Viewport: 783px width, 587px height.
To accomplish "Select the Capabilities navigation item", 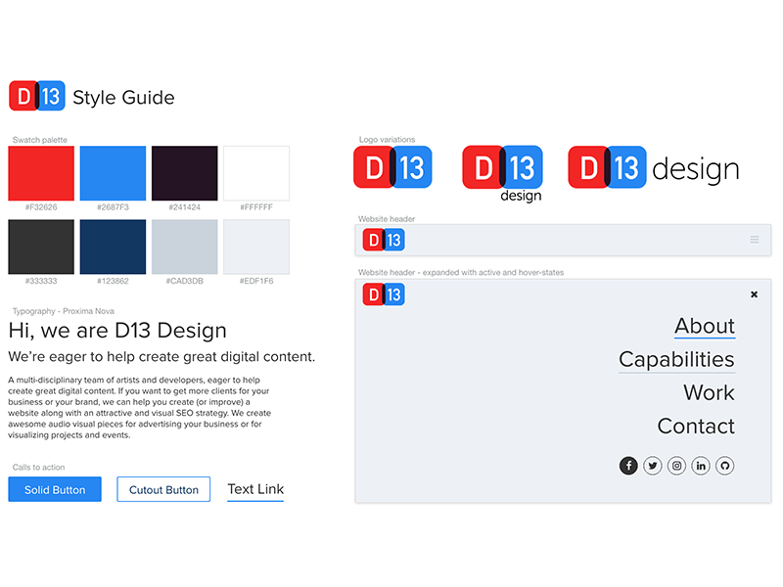I will point(676,359).
